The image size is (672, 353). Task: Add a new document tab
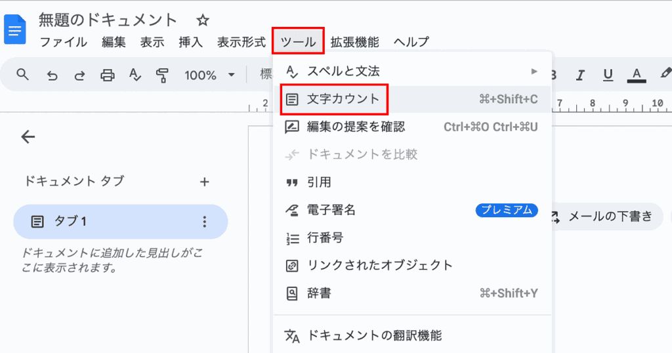point(204,182)
